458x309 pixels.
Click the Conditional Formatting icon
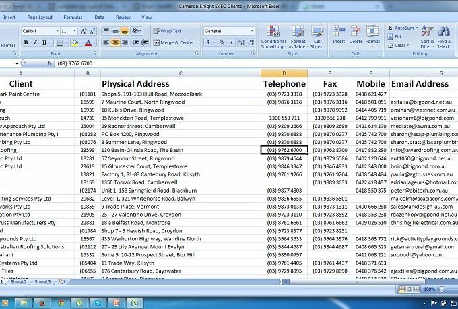(273, 34)
